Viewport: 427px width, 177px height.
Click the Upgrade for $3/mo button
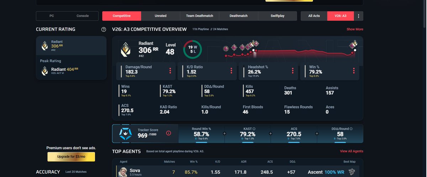tap(71, 157)
